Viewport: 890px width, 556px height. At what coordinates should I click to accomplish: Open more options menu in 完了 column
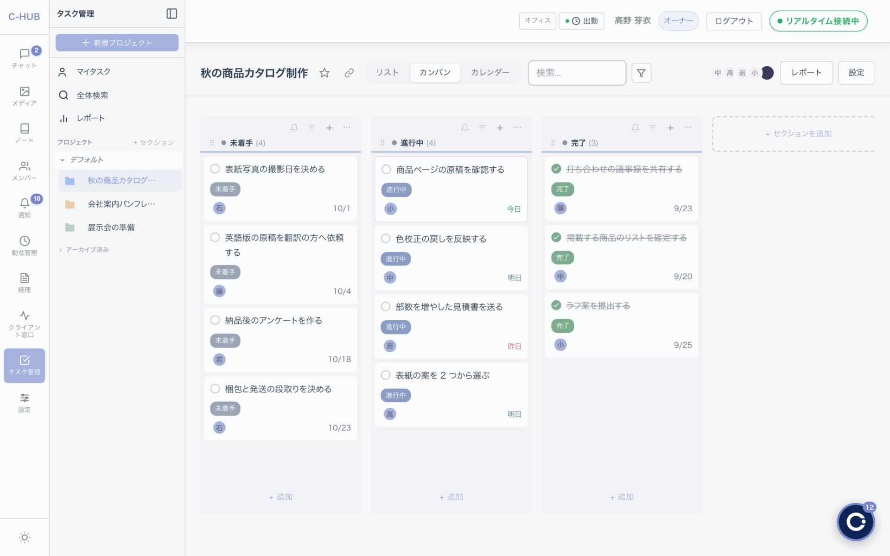[688, 127]
